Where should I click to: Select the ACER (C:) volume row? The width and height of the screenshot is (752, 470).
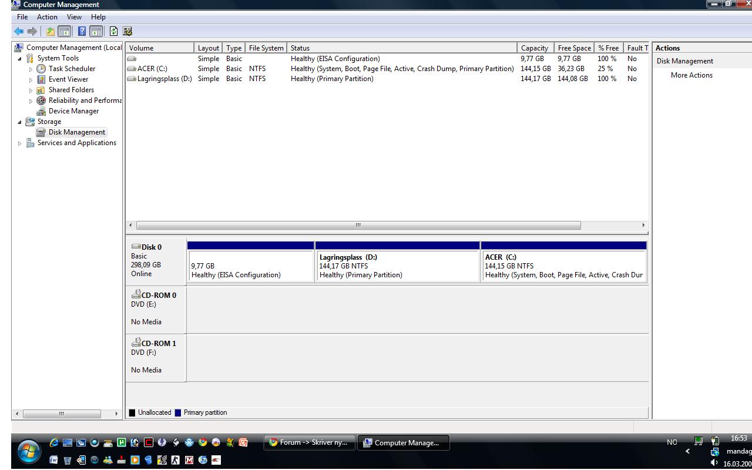(x=387, y=69)
